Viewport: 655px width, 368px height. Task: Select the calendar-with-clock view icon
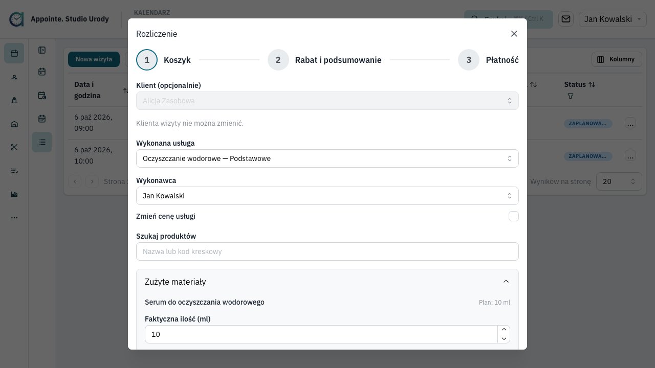click(42, 95)
